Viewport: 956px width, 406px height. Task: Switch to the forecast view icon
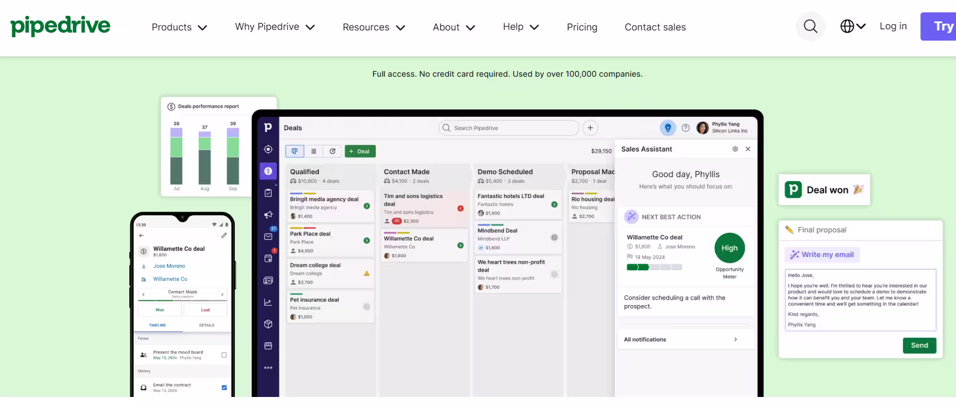pyautogui.click(x=332, y=151)
